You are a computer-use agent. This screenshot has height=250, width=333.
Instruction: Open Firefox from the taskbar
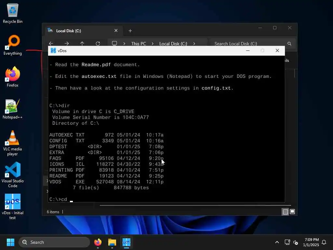98,242
